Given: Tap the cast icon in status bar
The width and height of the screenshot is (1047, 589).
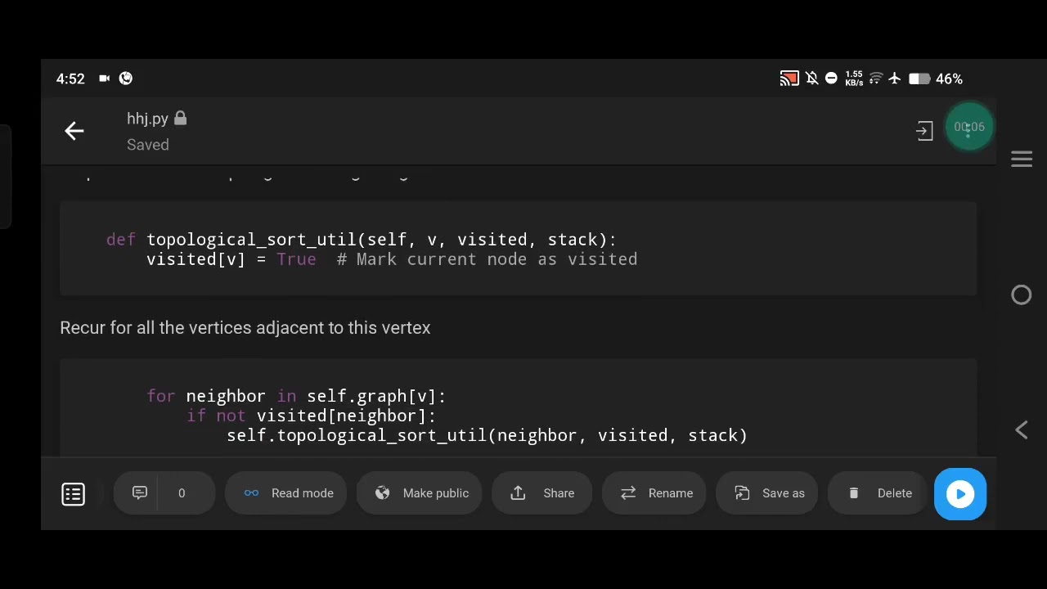Looking at the screenshot, I should pyautogui.click(x=789, y=79).
